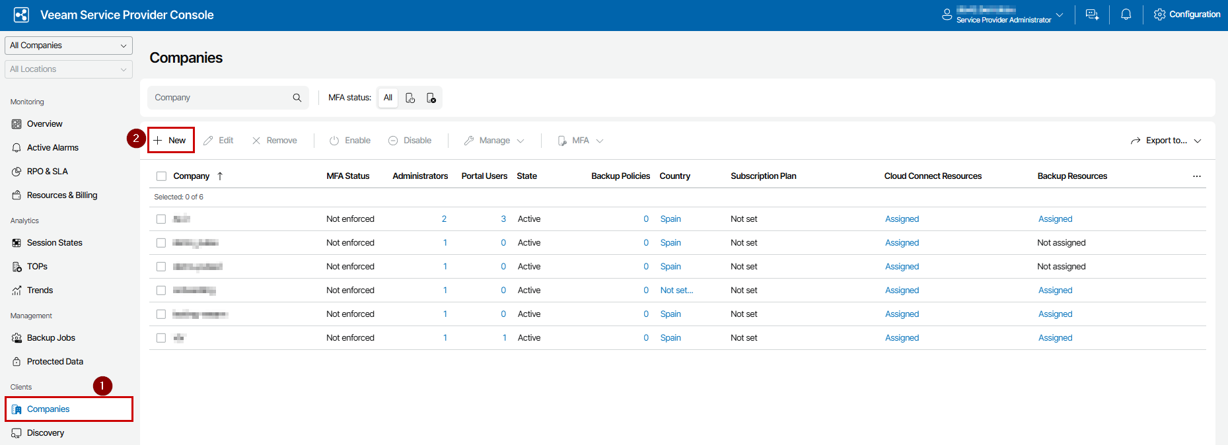Click the Veeam logo icon
1228x445 pixels.
[x=21, y=15]
